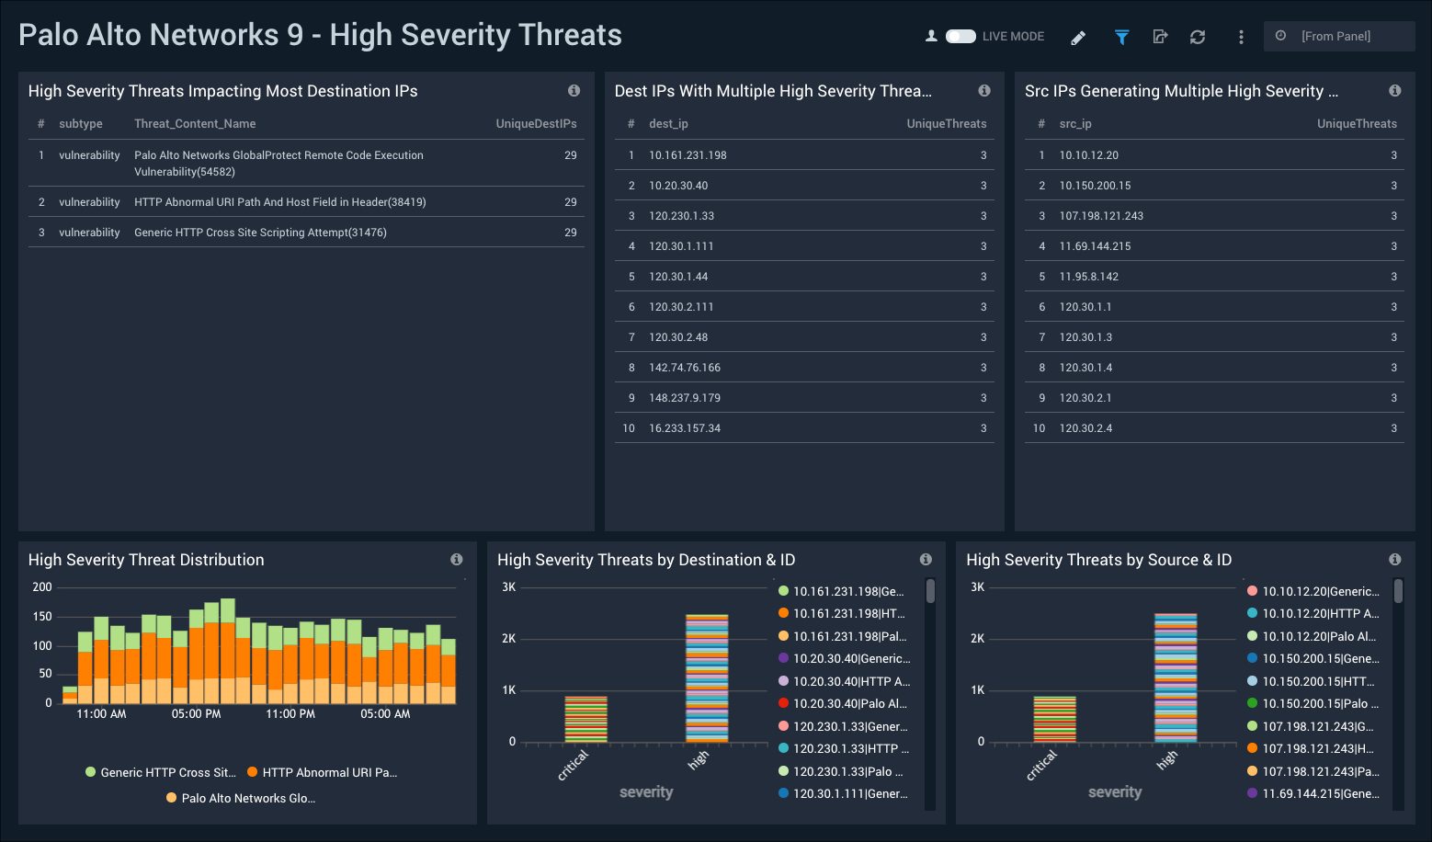Click the legend scrollbar in Source & ID chart
This screenshot has height=842, width=1432.
pyautogui.click(x=1398, y=593)
